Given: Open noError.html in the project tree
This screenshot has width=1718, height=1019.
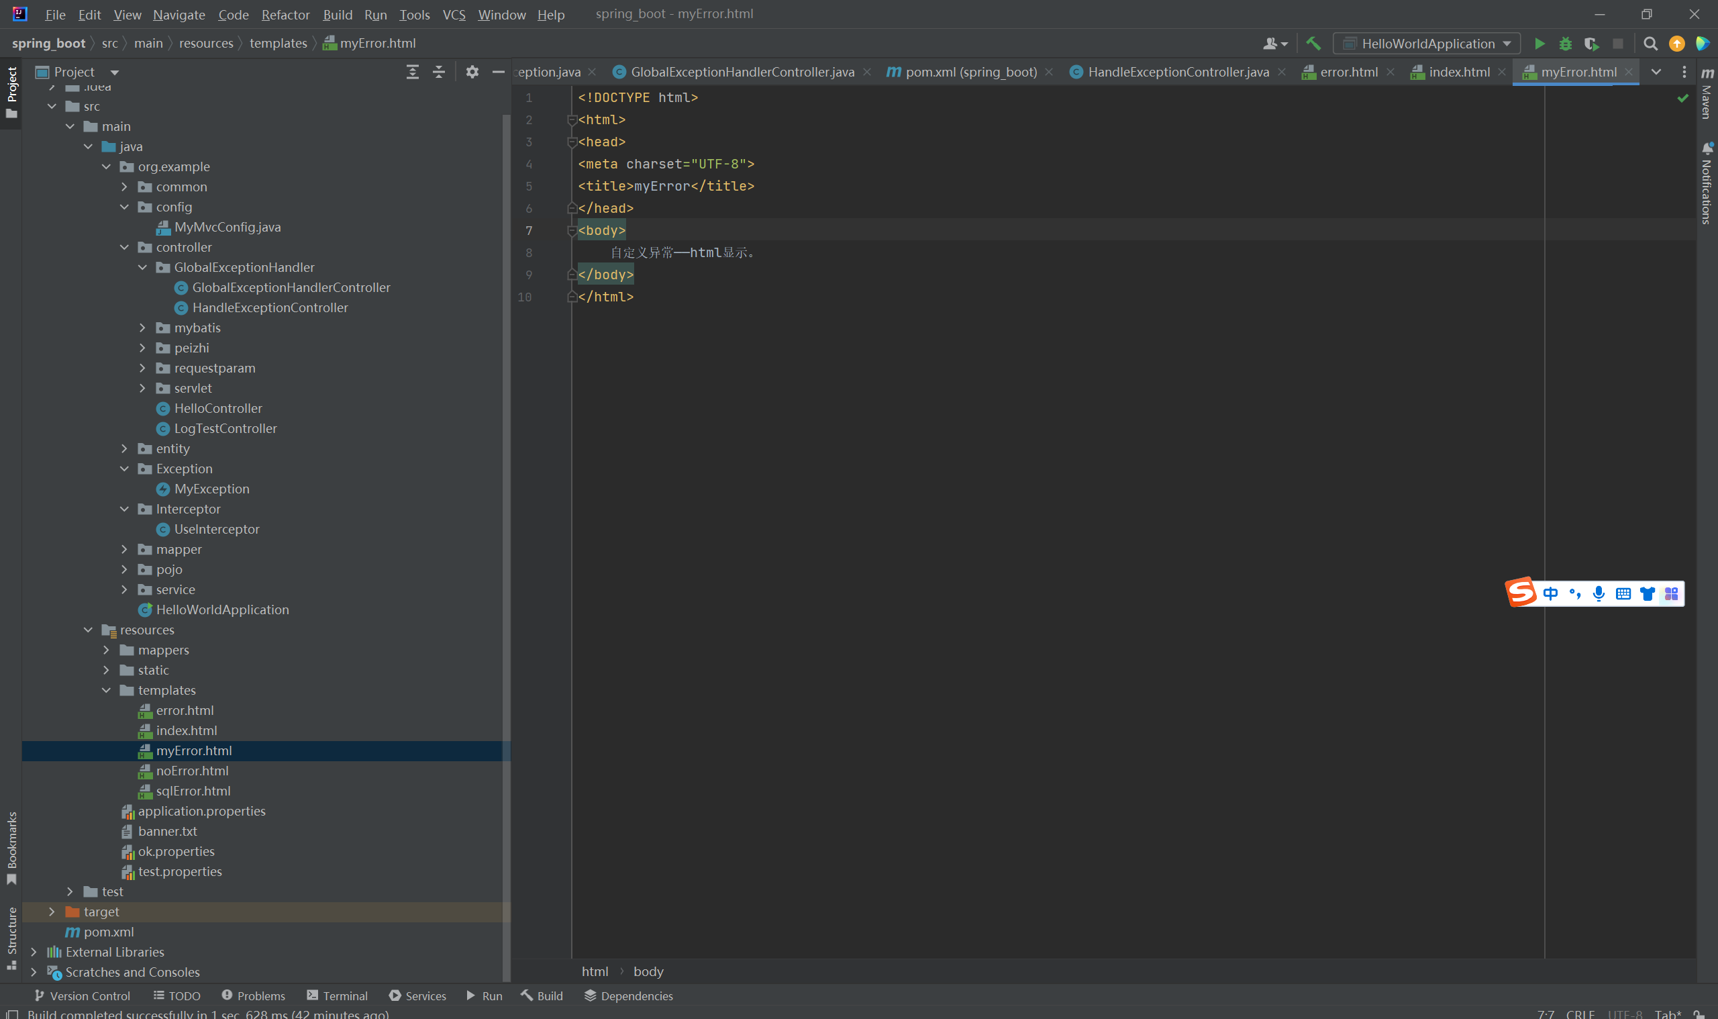Looking at the screenshot, I should (x=191, y=771).
